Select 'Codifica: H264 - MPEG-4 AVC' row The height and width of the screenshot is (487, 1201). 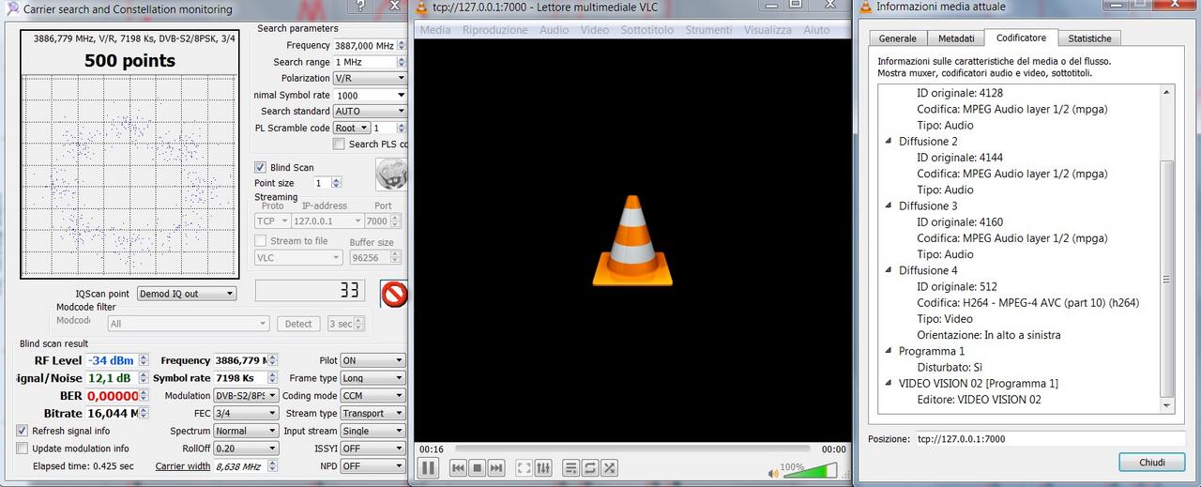[x=1027, y=302]
